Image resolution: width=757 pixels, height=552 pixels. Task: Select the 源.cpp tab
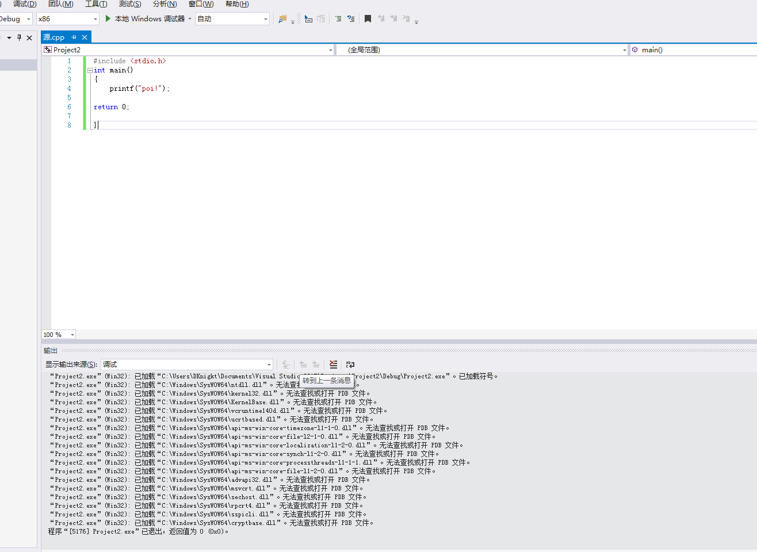(x=54, y=37)
